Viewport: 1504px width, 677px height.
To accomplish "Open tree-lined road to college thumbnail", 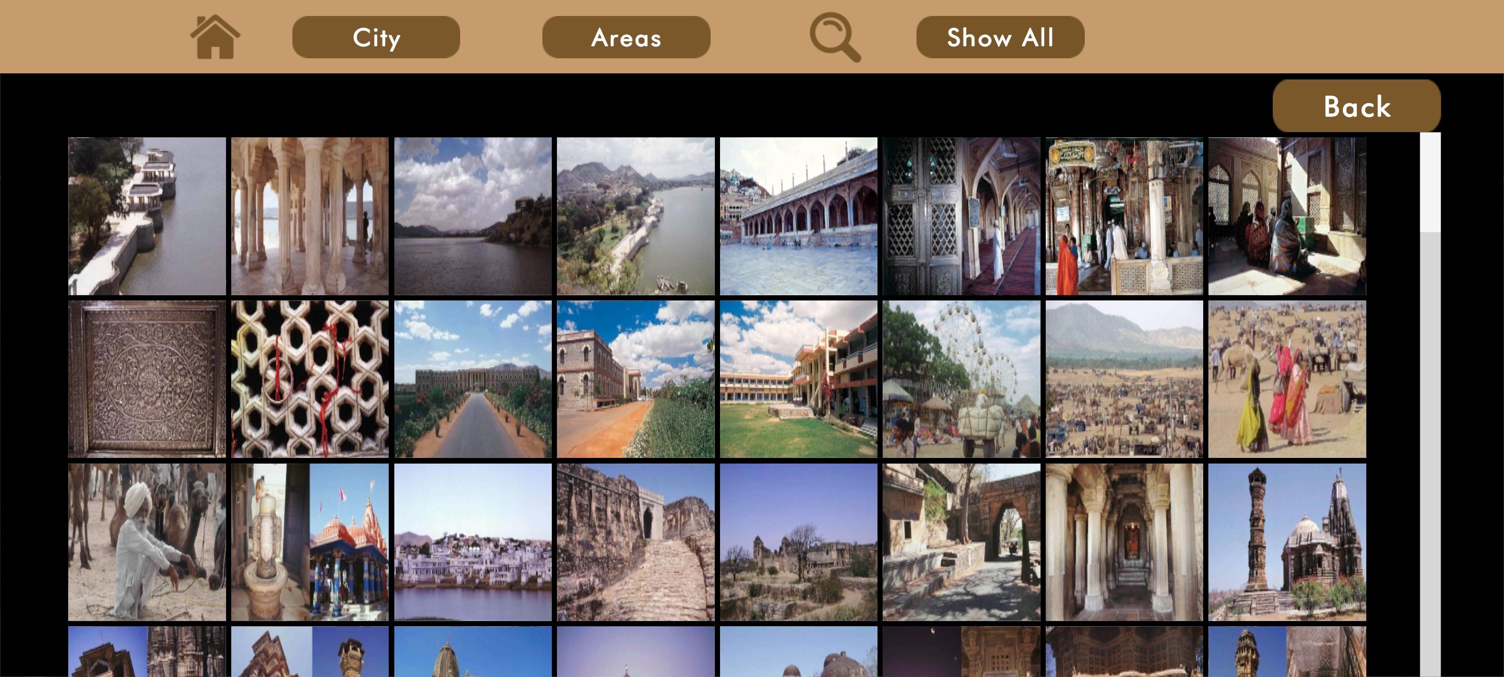I will pos(473,379).
